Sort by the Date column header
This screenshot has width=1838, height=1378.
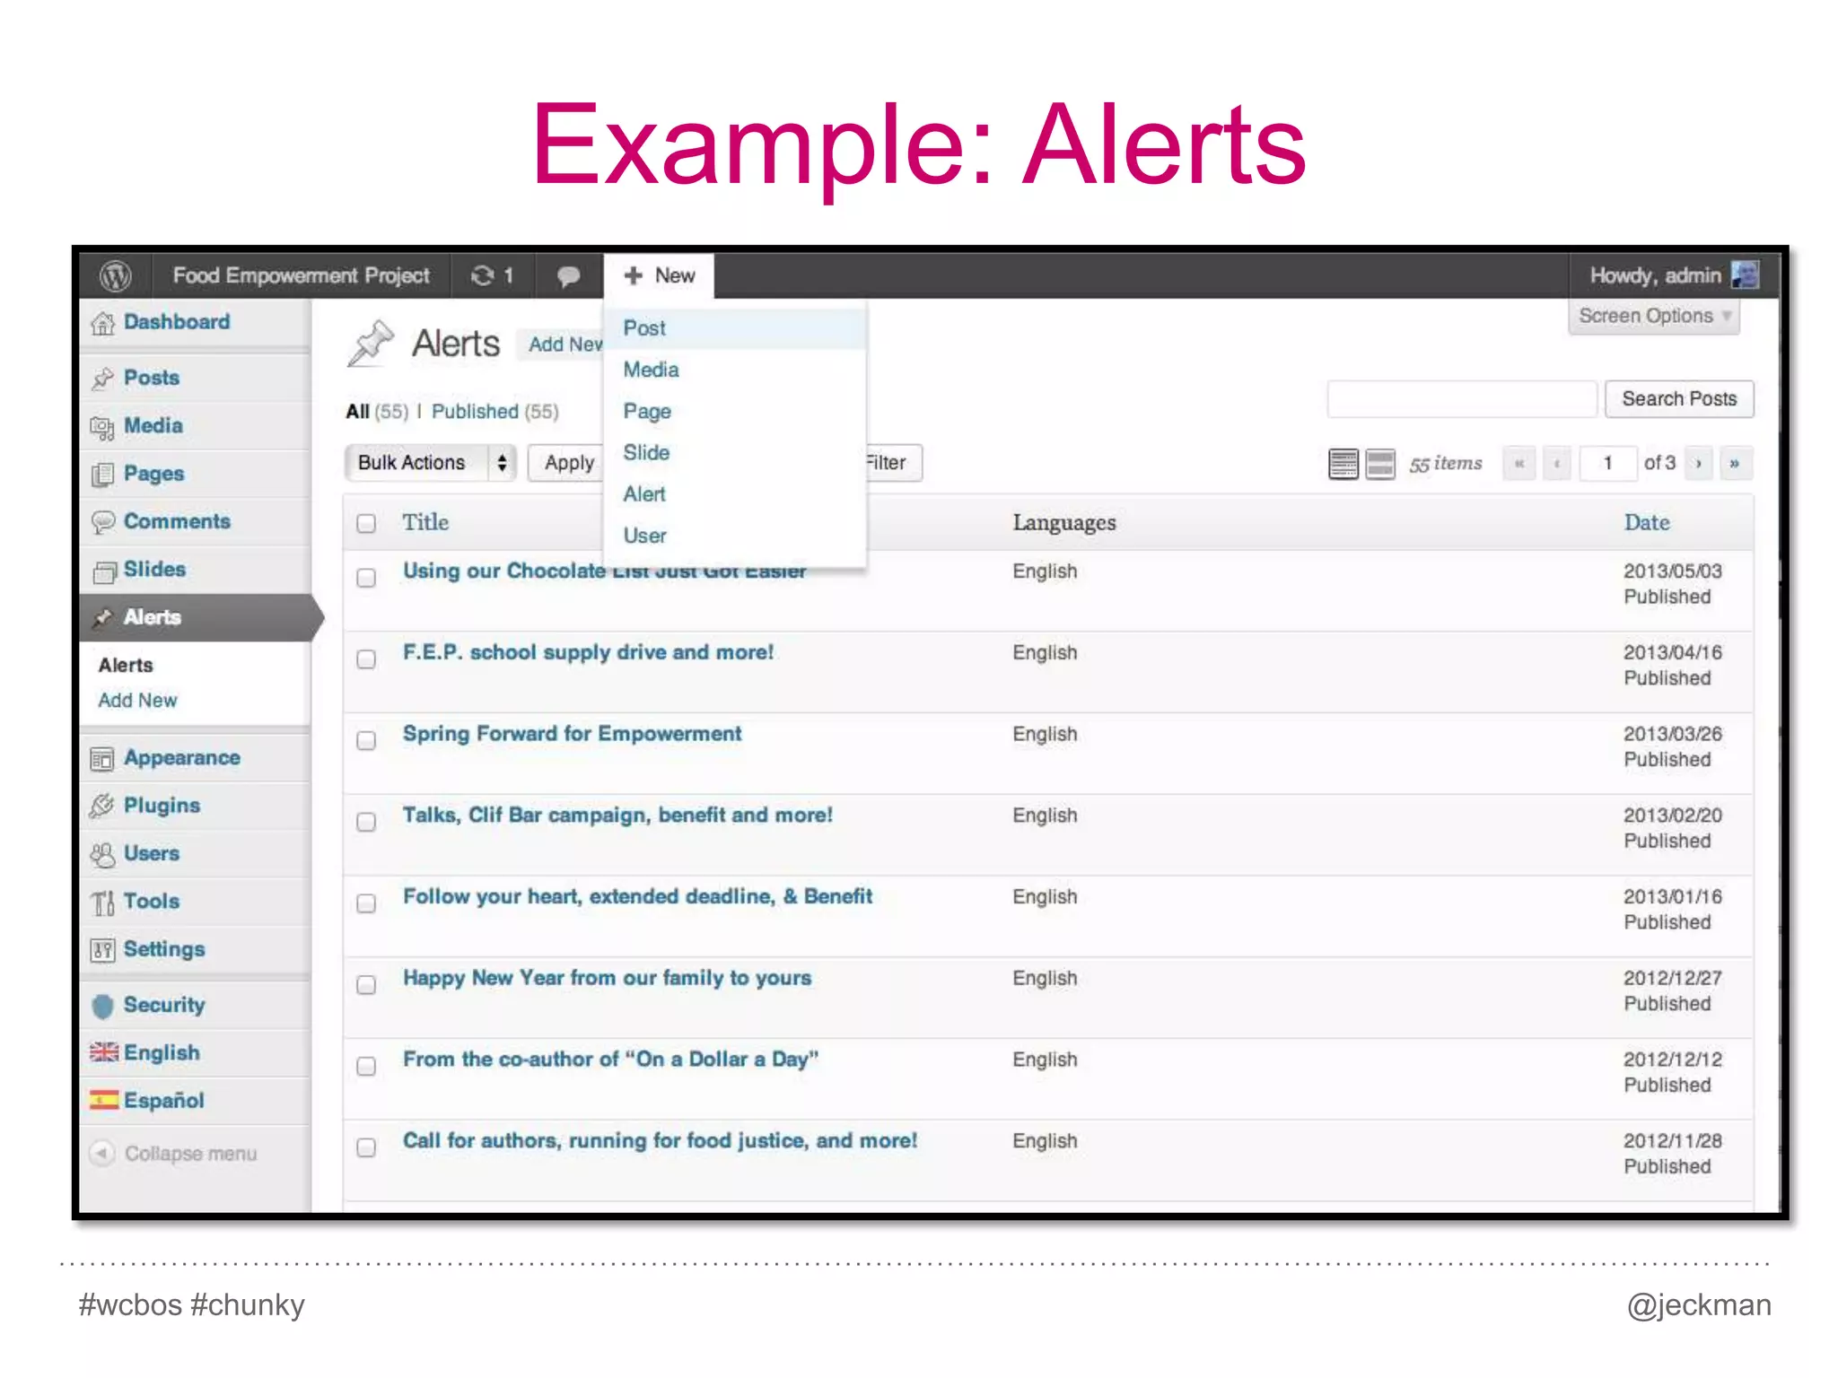click(1647, 522)
